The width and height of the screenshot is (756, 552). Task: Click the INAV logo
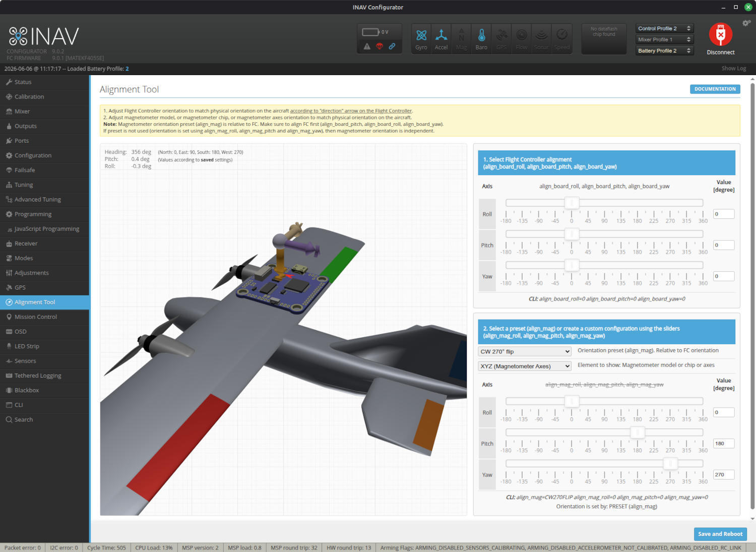(x=44, y=36)
